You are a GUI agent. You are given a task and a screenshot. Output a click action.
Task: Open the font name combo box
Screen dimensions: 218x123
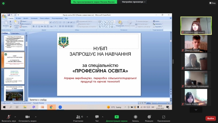click(x=38, y=22)
